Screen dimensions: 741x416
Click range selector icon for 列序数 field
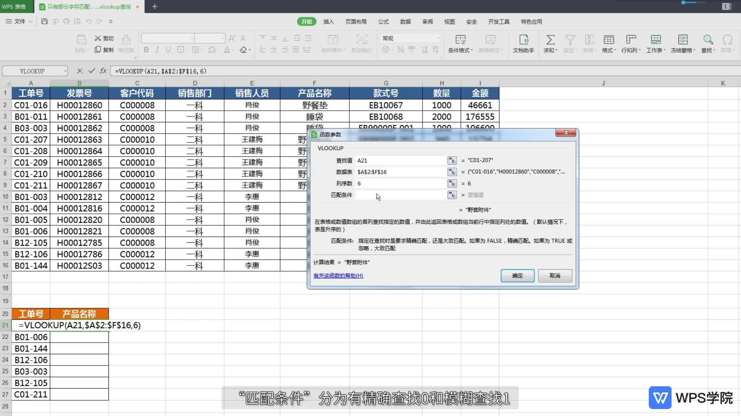click(x=452, y=184)
